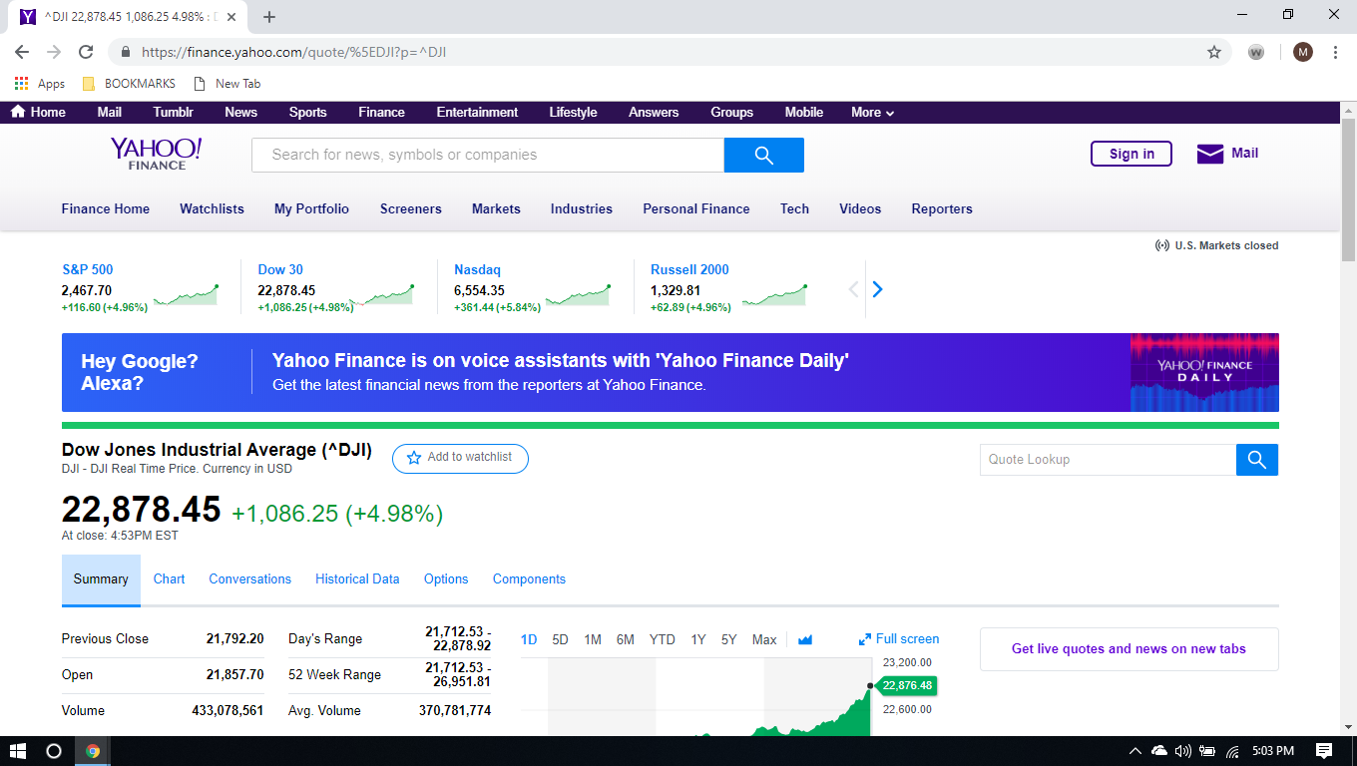This screenshot has height=766, width=1357.
Task: Click Get live quotes and news button
Action: tap(1129, 649)
